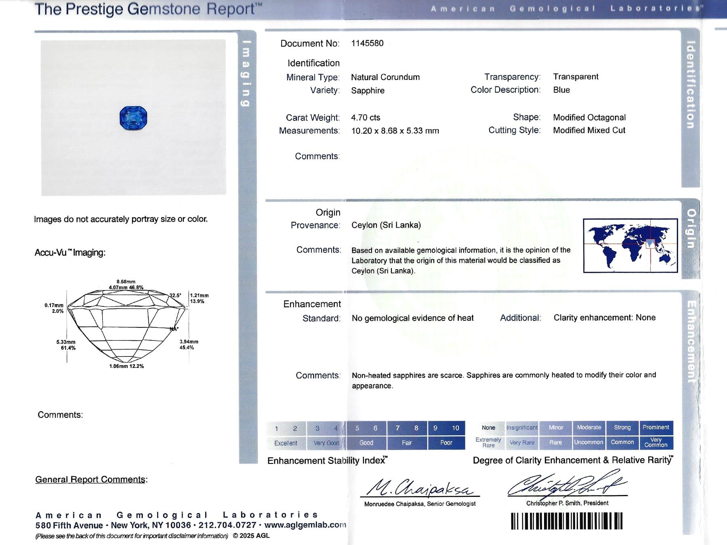727x545 pixels.
Task: Click provenance 'Ceylon (Sri Lanka)'
Action: click(x=386, y=225)
